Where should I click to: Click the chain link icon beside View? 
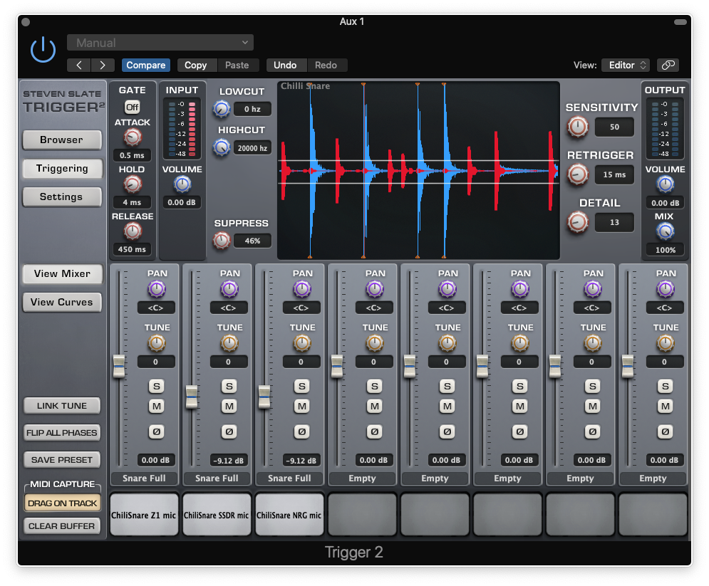coord(667,65)
